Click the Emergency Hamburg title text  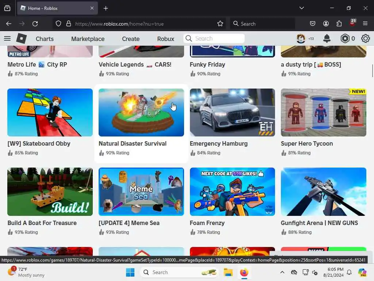tap(218, 143)
